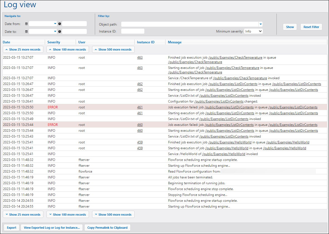Sort by the Severity column header
The image size is (329, 234).
point(54,42)
